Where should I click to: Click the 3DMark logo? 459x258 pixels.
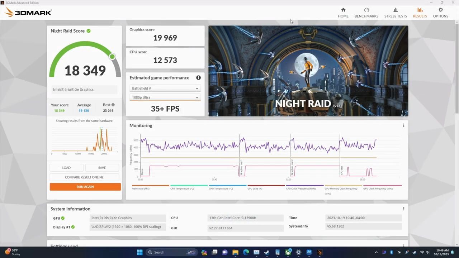(28, 13)
